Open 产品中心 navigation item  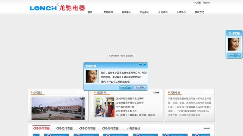click(145, 12)
